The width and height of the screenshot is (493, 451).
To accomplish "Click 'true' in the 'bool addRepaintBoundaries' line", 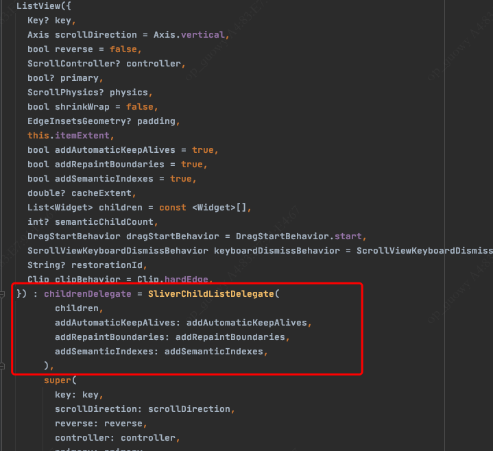I will (x=192, y=164).
